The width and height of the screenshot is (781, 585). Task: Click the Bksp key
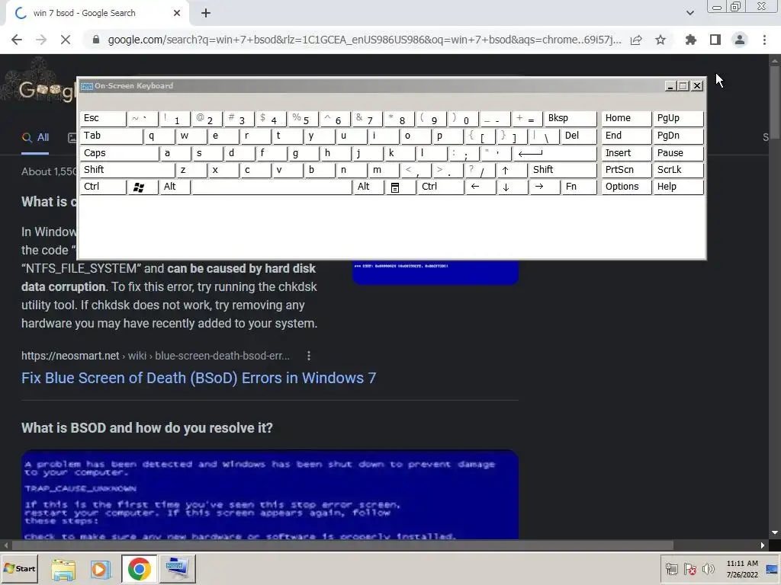coord(570,118)
